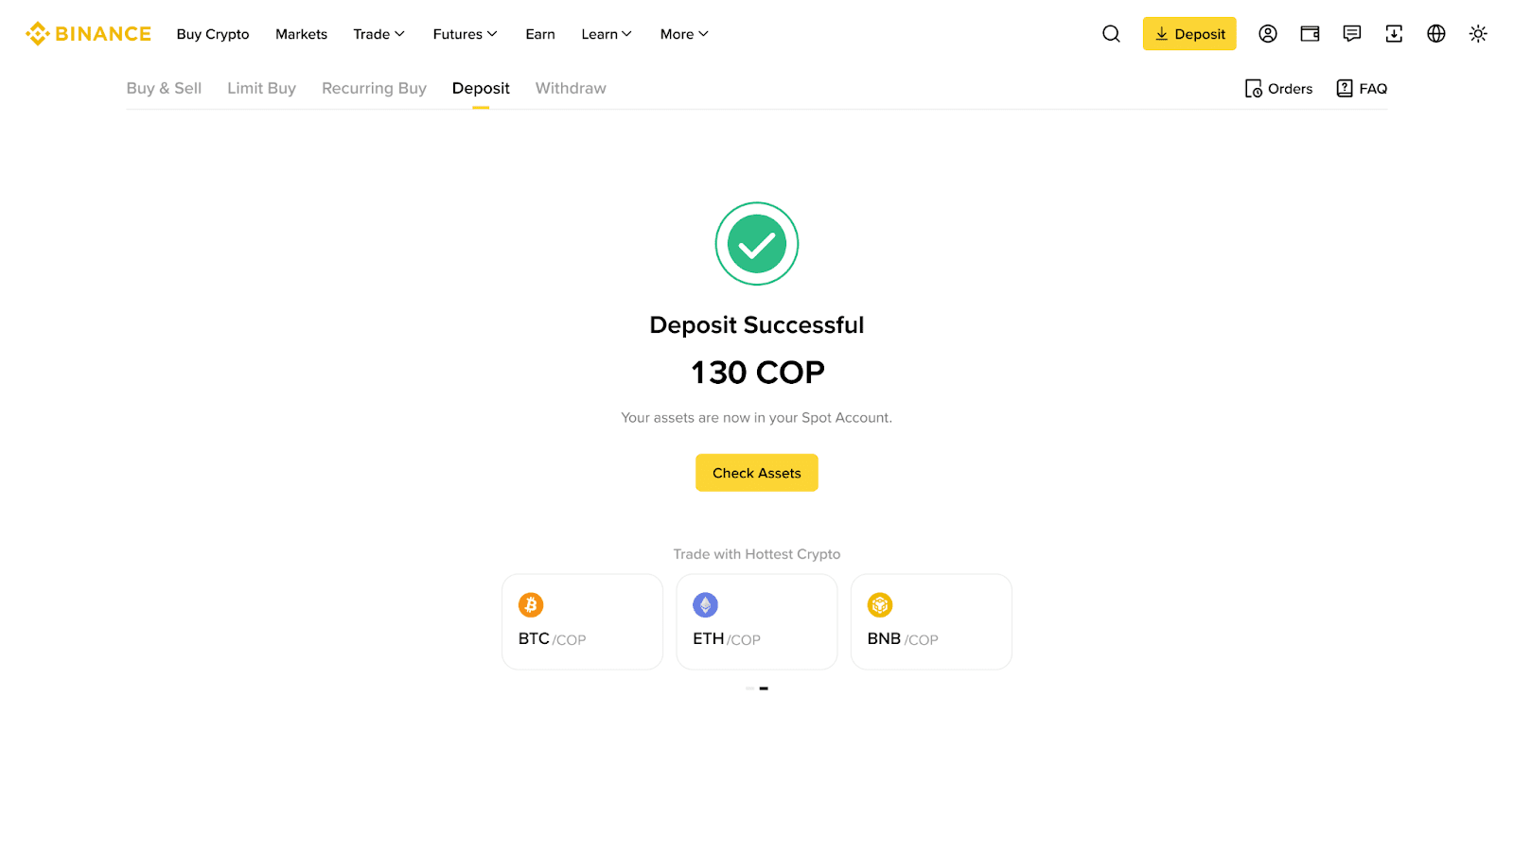Image resolution: width=1514 pixels, height=853 pixels.
Task: Select the active second carousel page dot
Action: [x=764, y=688]
